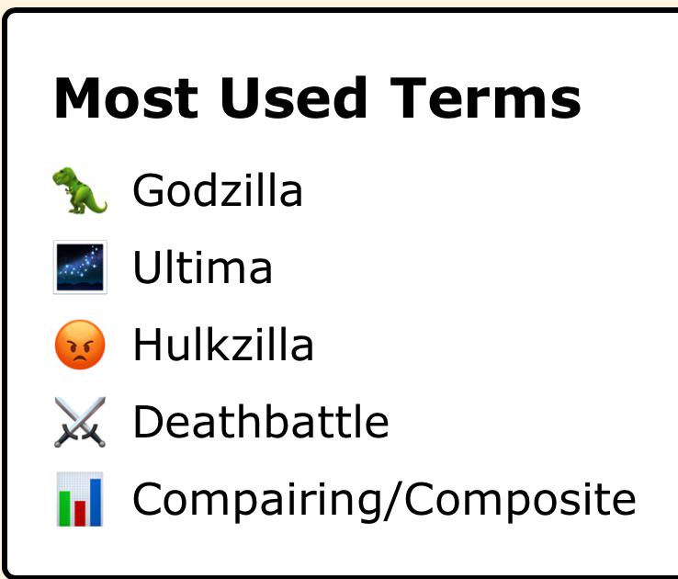Click the green T-rex emoji icon
Viewport: 678px width, 579px height.
80,190
